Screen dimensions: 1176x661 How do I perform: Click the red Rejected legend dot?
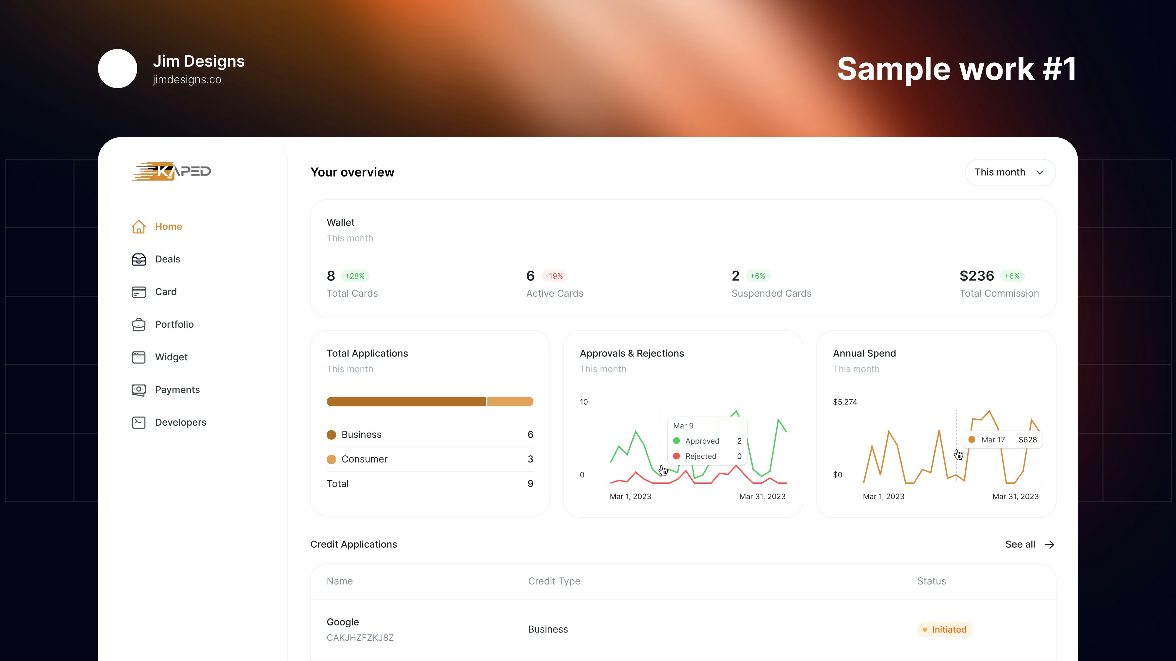click(x=677, y=456)
